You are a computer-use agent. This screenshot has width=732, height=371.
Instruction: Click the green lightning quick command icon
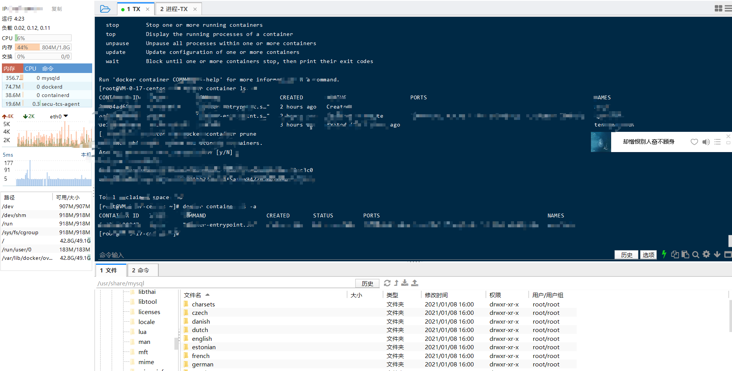point(664,254)
